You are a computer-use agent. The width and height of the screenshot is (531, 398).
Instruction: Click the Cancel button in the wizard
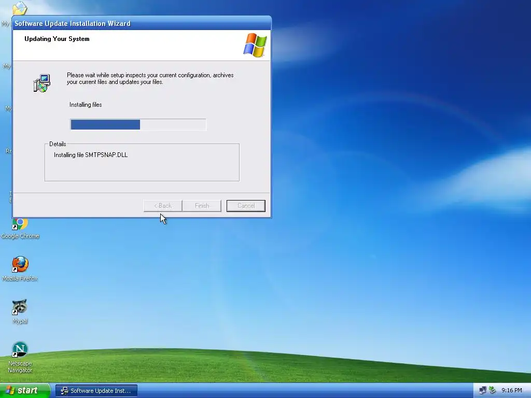point(246,206)
